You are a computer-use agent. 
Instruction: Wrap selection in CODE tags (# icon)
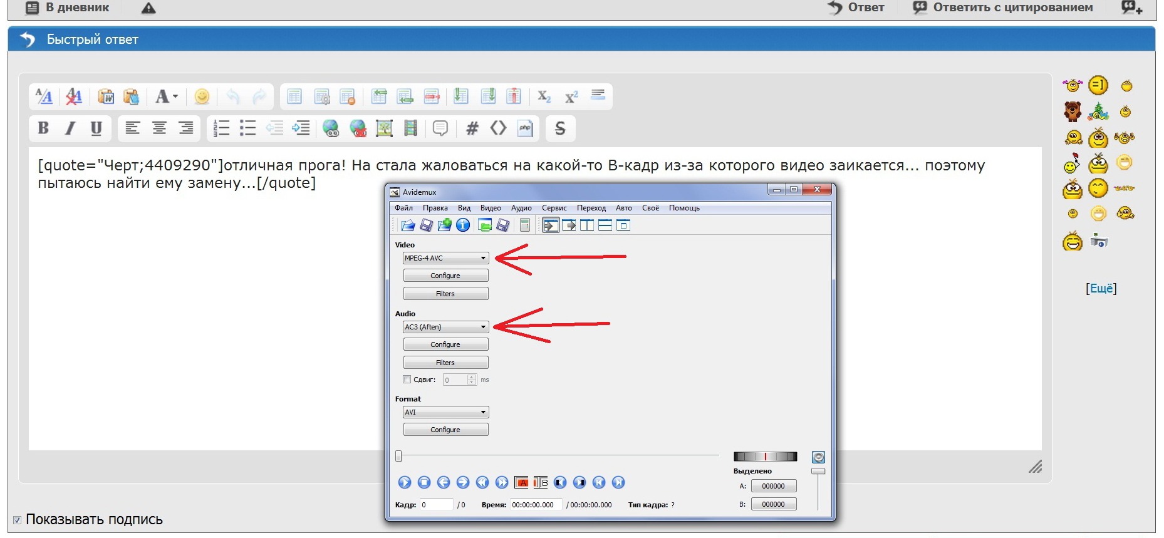tap(472, 128)
